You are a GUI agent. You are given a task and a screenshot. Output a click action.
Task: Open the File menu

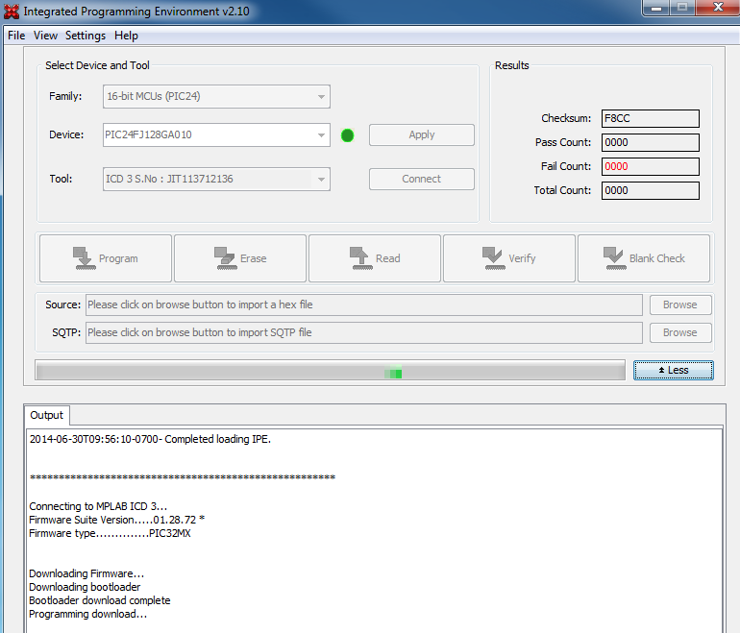16,36
